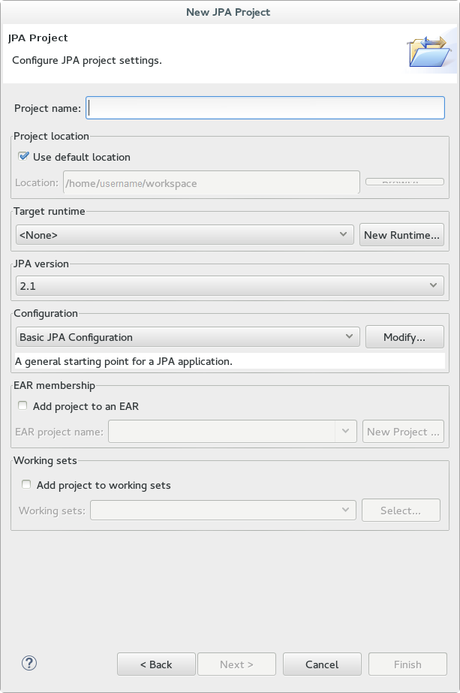Click the Finish button

[408, 664]
